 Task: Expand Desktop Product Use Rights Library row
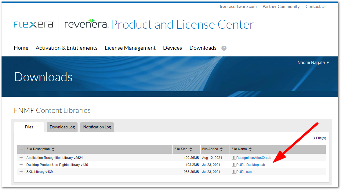[21, 165]
